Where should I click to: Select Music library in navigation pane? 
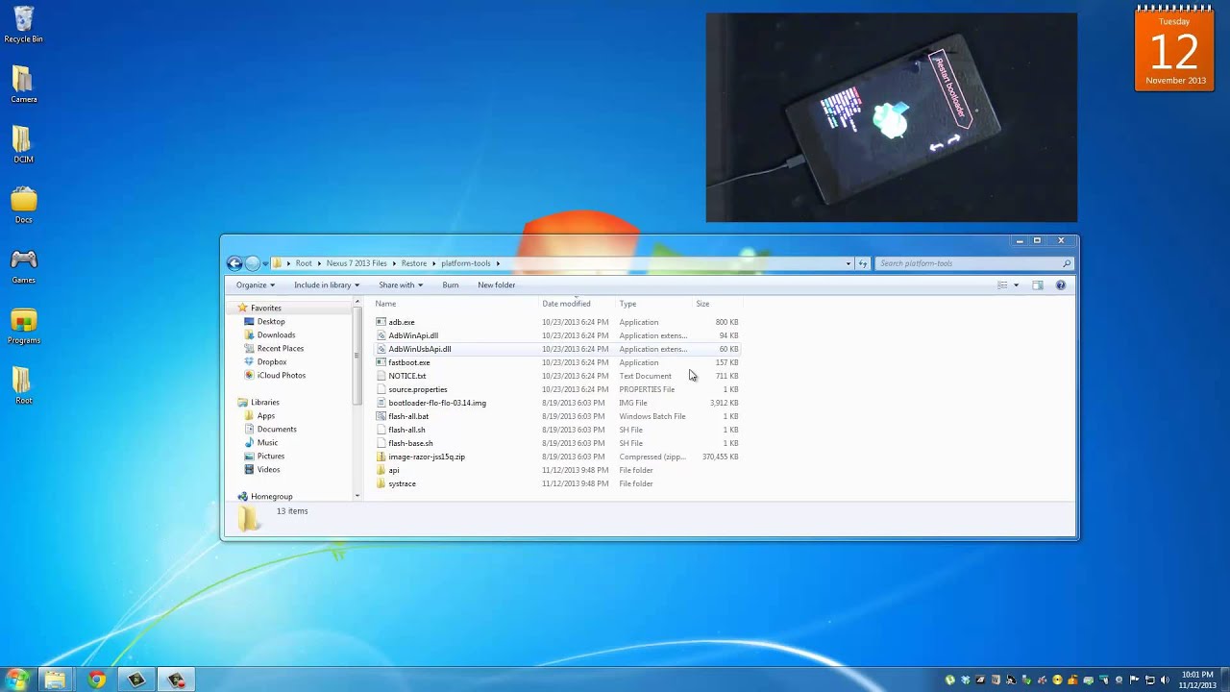point(267,443)
